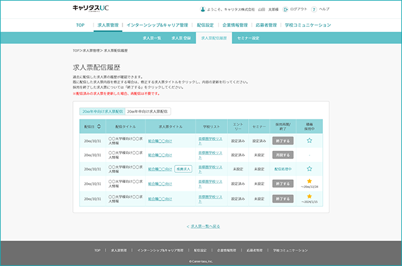Open 企業情報管理 in the main navigation bar
Image resolution: width=402 pixels, height=266 pixels.
[235, 25]
